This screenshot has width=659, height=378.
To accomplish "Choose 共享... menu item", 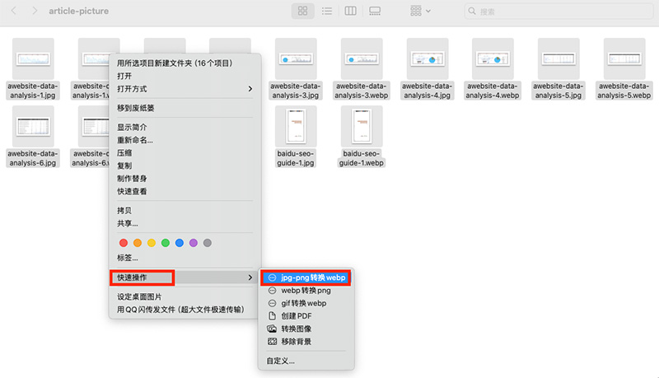I will [185, 223].
